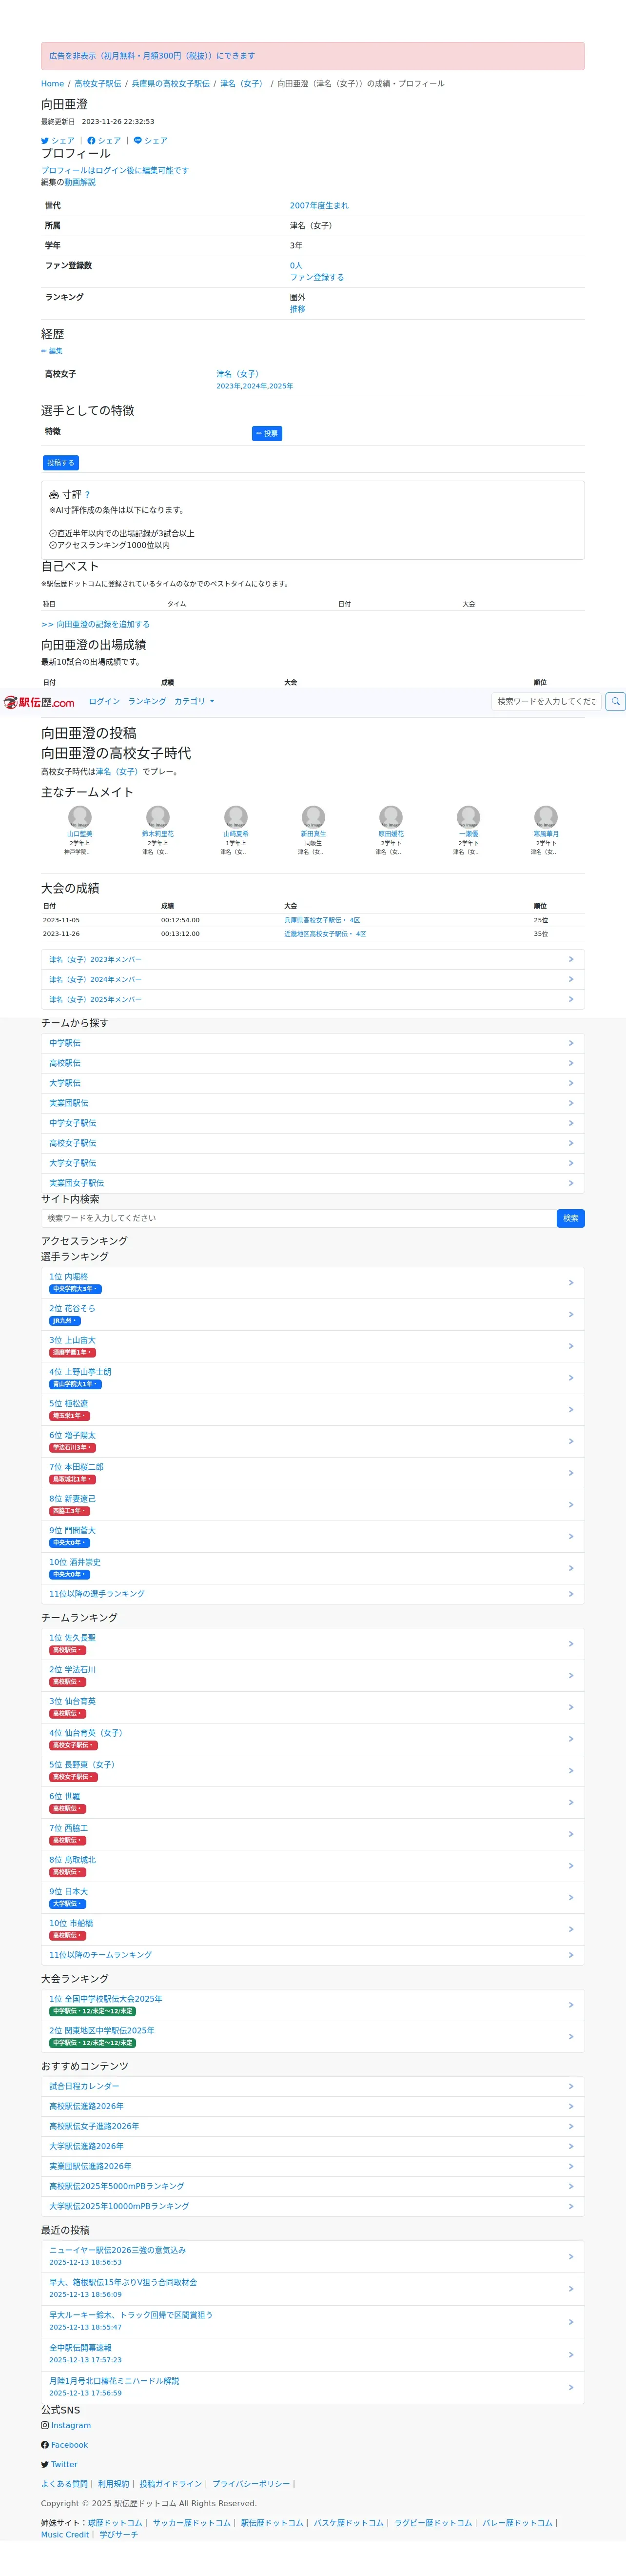Image resolution: width=626 pixels, height=2576 pixels.
Task: Open 原田暖花 teammate avatar
Action: tap(391, 817)
